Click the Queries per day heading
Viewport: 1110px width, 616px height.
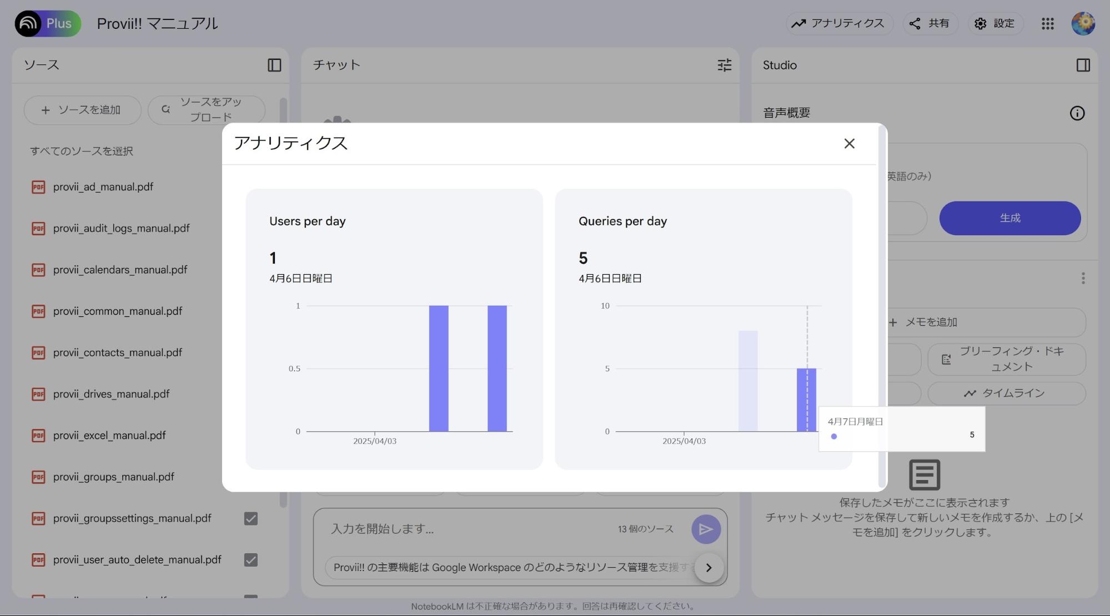point(622,221)
